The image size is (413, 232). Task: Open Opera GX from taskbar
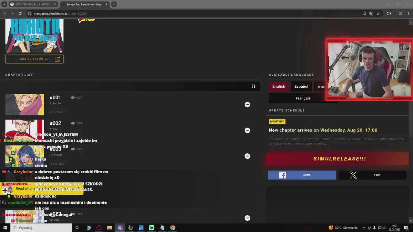click(99, 228)
